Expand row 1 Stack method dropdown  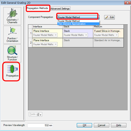[x=75, y=35]
